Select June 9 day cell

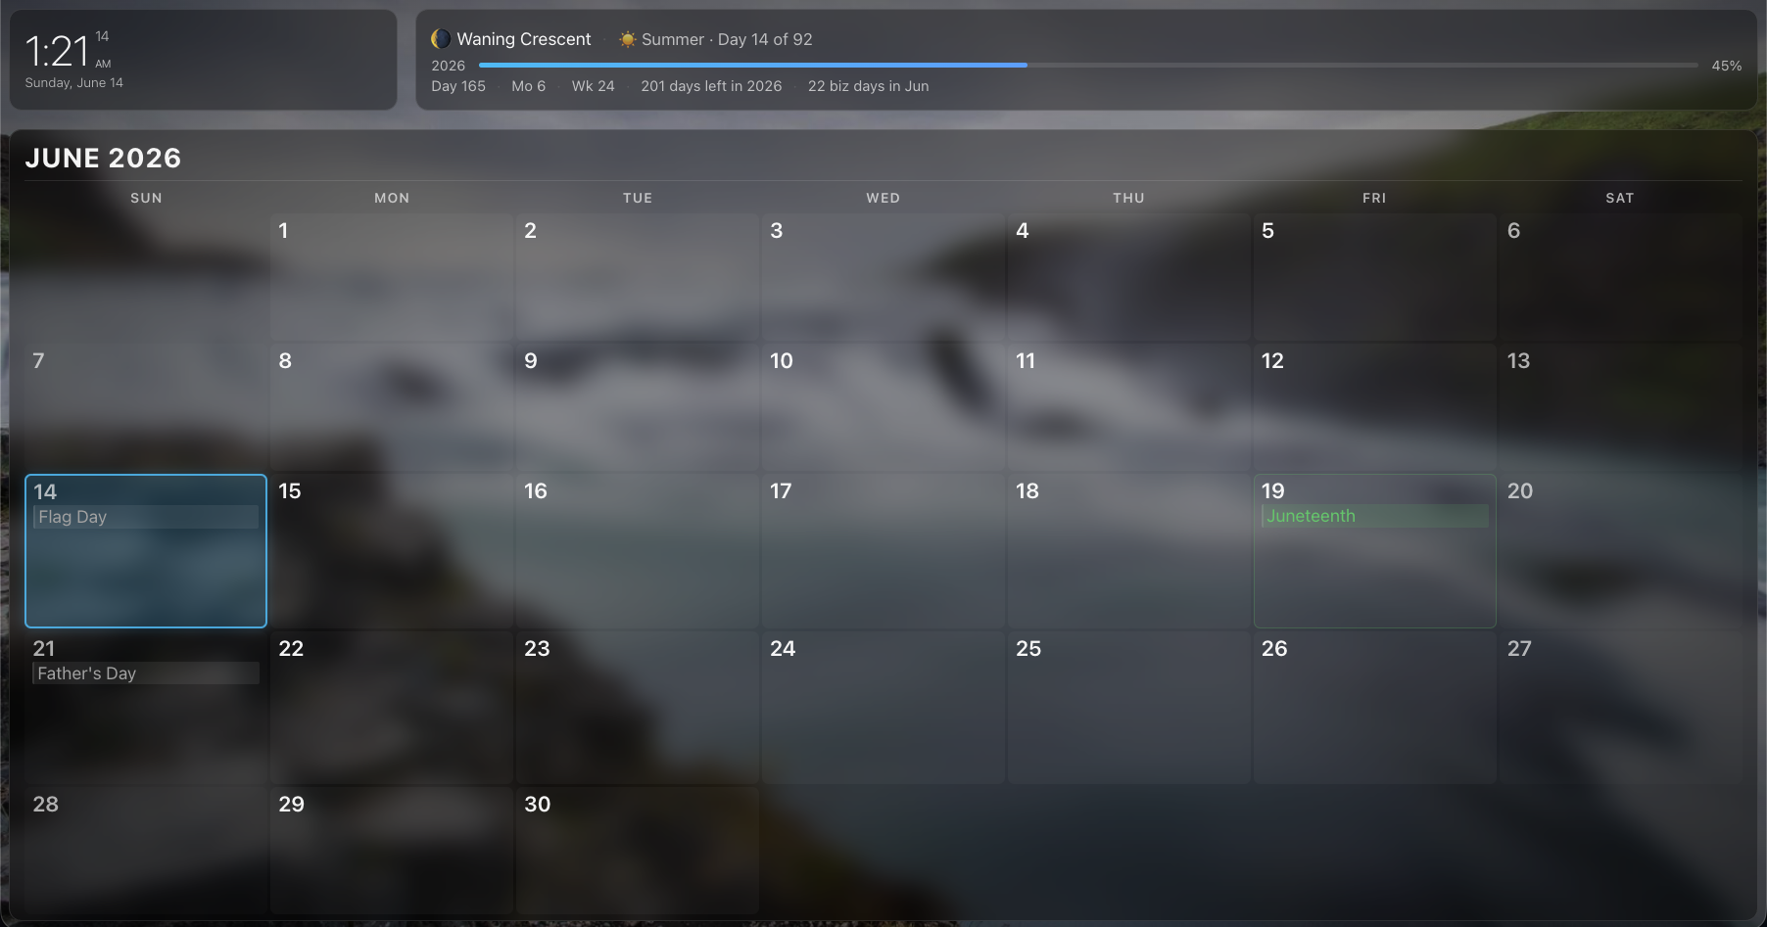638,407
